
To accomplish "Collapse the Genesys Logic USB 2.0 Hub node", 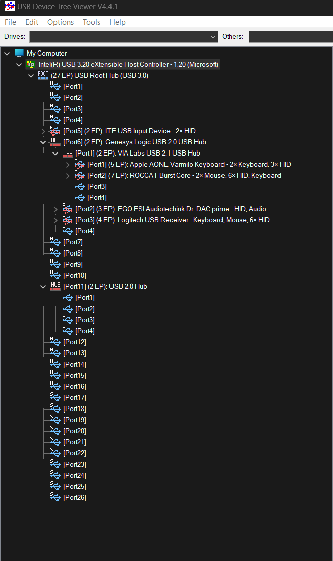I will (43, 142).
